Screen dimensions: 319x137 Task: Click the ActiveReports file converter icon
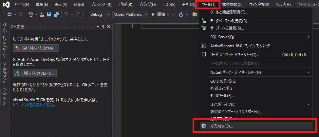point(204,46)
